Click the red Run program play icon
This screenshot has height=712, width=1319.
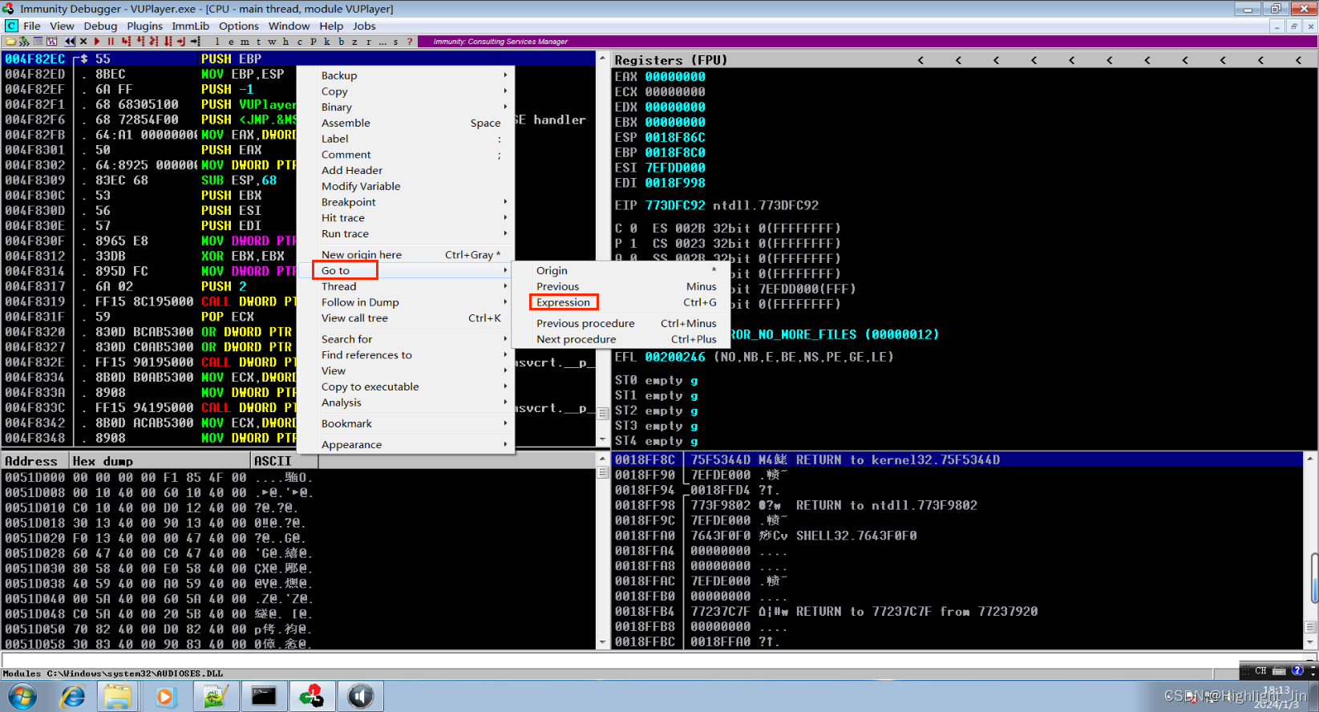pos(97,41)
